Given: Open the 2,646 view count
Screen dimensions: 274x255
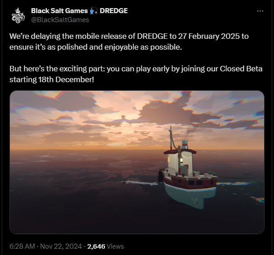Looking at the screenshot, I should coord(96,246).
